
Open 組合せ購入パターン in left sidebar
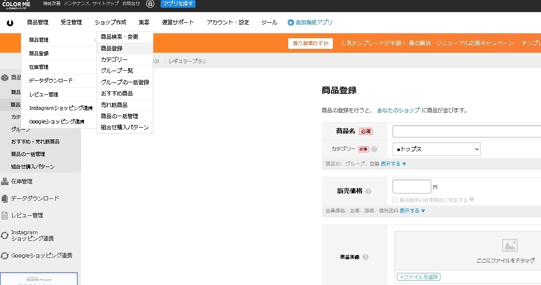pyautogui.click(x=33, y=167)
